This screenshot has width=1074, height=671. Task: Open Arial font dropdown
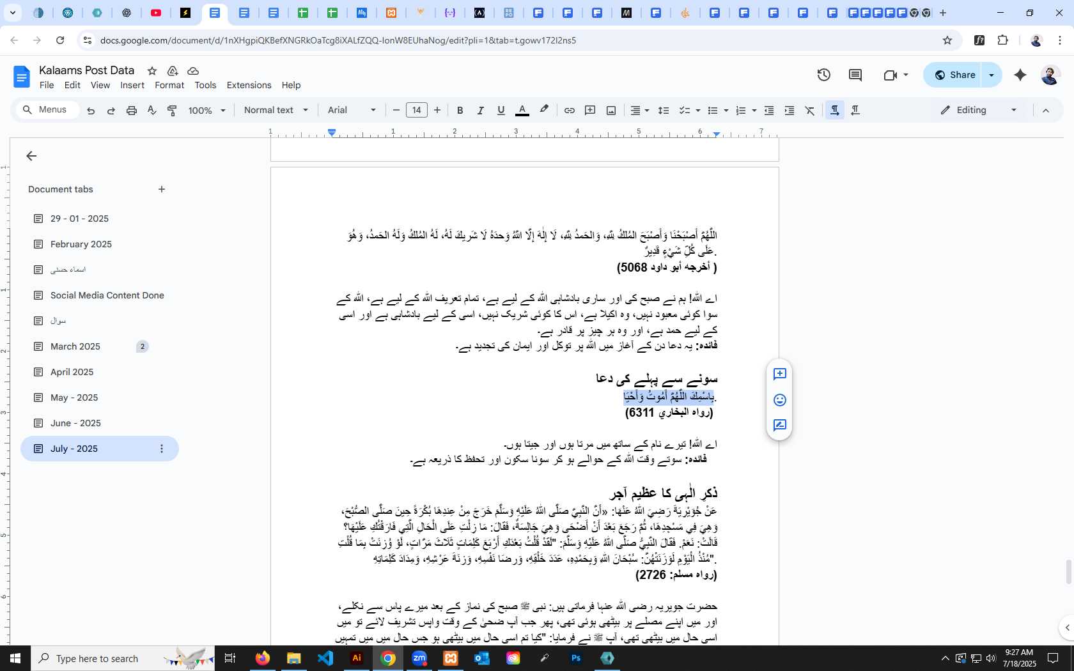pyautogui.click(x=352, y=111)
